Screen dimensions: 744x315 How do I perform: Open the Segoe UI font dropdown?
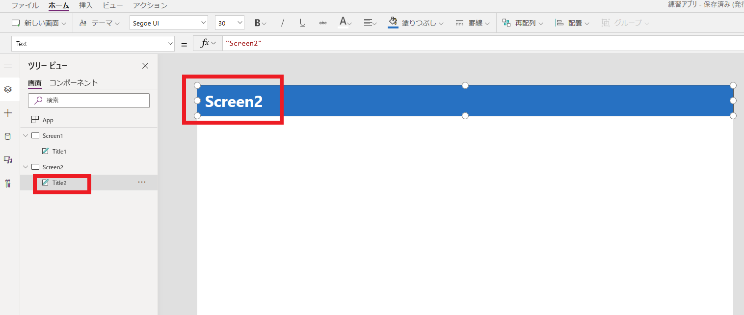pos(169,23)
